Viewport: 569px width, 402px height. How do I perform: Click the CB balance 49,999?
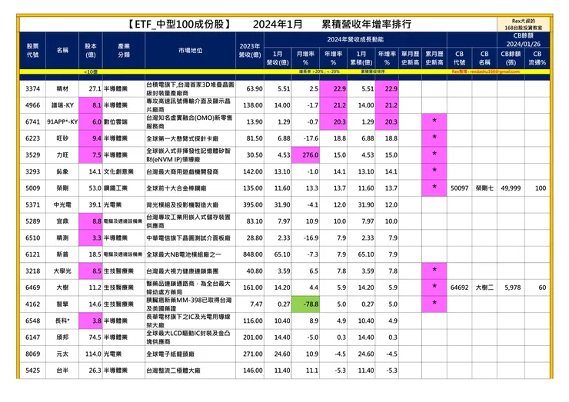(x=511, y=188)
